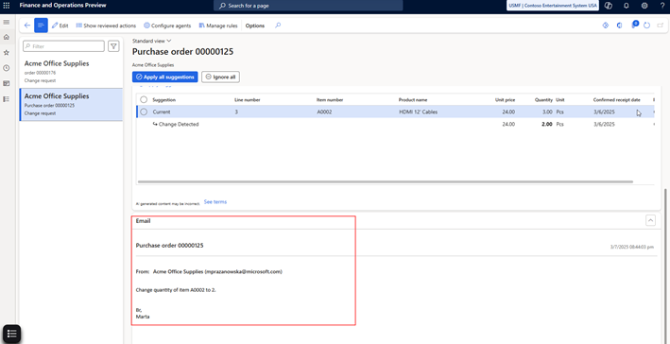
Task: Go back with the arrow button
Action: [x=27, y=26]
